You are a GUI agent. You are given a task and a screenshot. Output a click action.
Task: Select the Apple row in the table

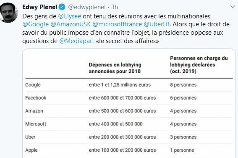click(x=129, y=150)
